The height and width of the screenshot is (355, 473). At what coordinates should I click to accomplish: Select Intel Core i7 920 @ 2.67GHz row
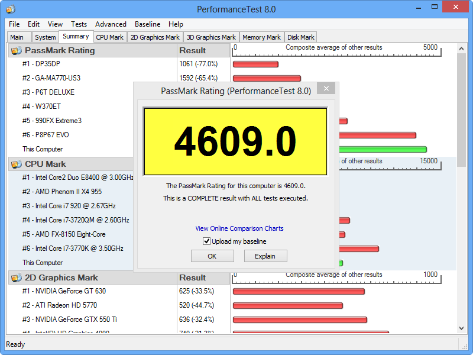tap(69, 206)
